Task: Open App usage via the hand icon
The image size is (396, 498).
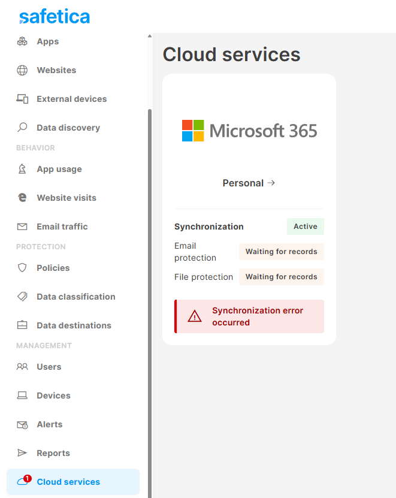Action: coord(22,169)
